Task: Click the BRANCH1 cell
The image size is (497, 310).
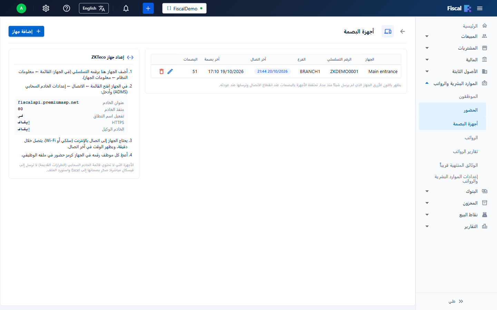Action: coord(310,71)
